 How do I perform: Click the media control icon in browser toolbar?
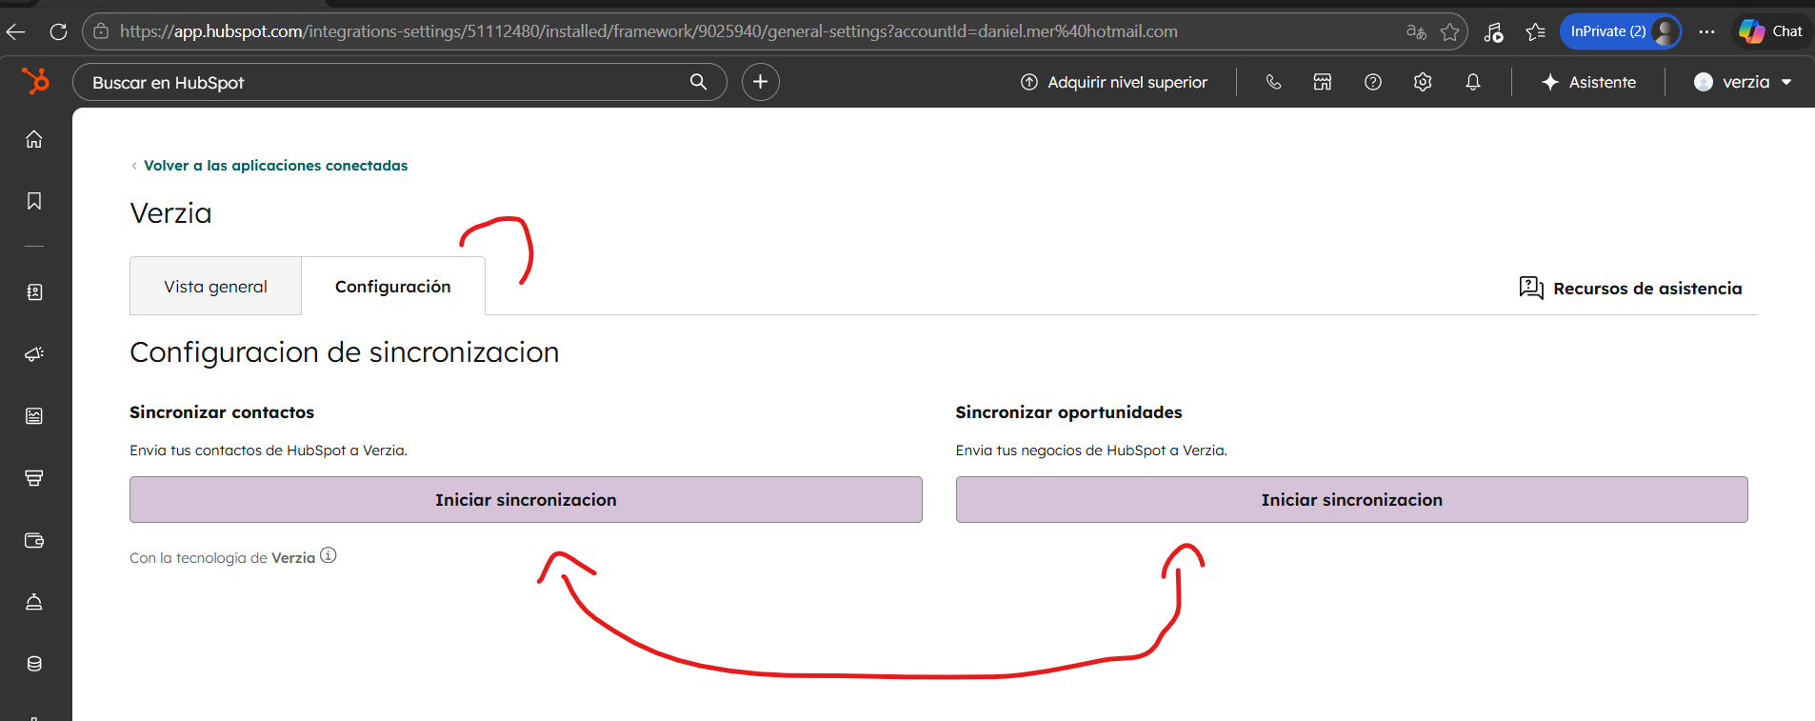pos(1493,31)
